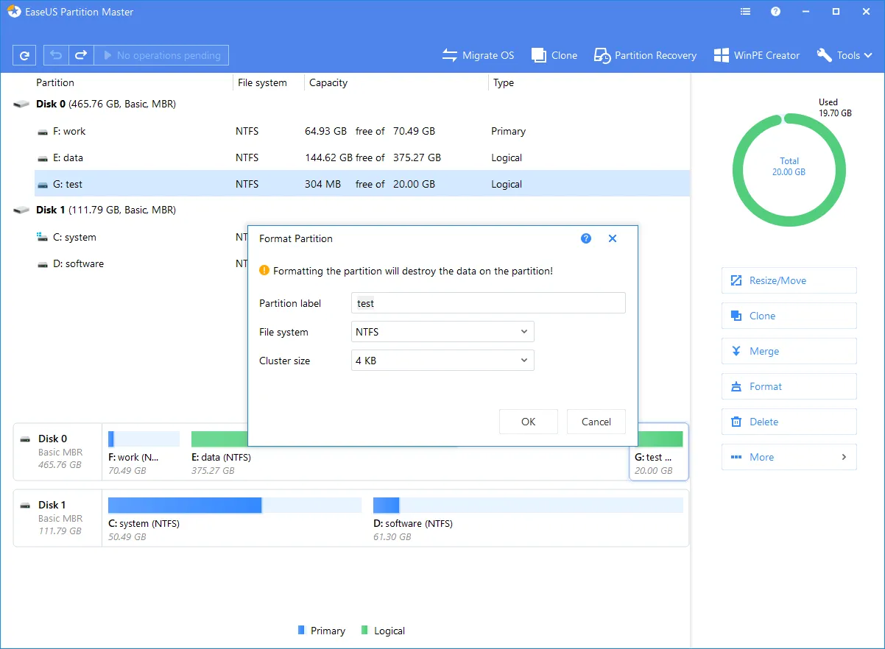Click OK to confirm formatting
The image size is (885, 649).
click(528, 422)
